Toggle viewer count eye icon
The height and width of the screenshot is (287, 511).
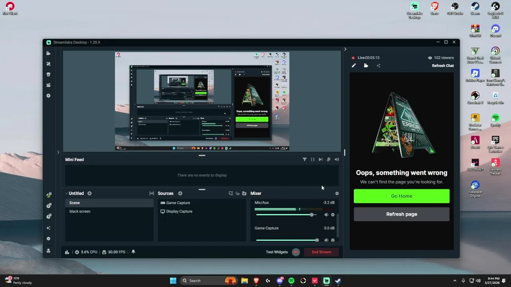pos(430,58)
